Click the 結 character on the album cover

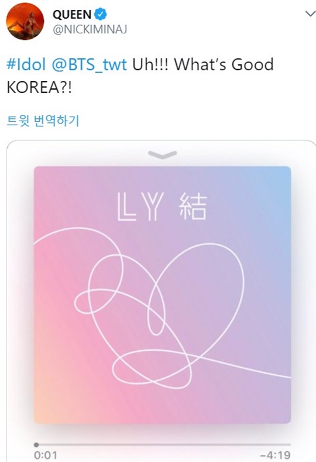(193, 207)
